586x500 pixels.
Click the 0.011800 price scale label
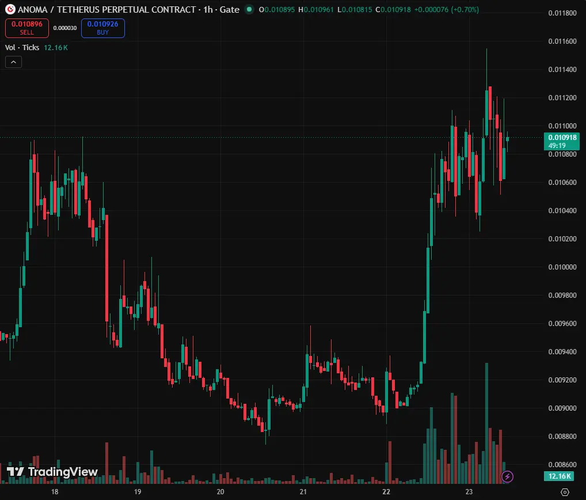562,13
